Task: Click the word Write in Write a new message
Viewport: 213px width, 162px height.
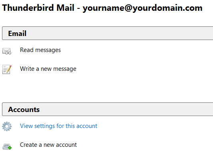Action: [27, 69]
